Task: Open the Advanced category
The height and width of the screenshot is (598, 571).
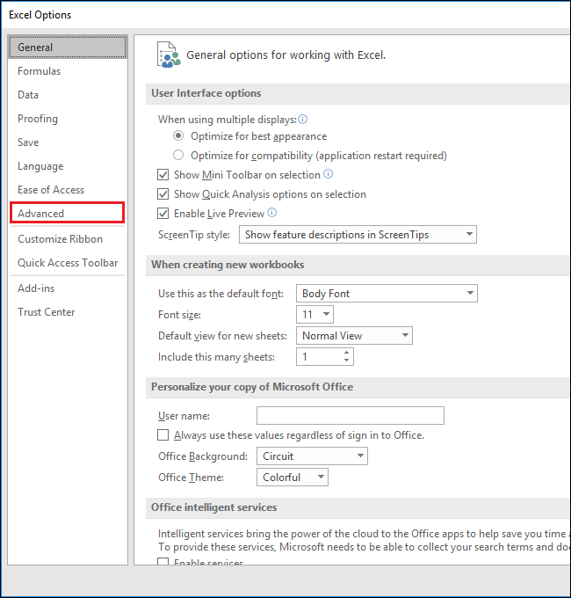Action: pyautogui.click(x=67, y=213)
